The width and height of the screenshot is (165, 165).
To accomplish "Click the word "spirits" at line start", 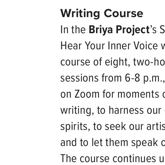I will pyautogui.click(x=75, y=127).
